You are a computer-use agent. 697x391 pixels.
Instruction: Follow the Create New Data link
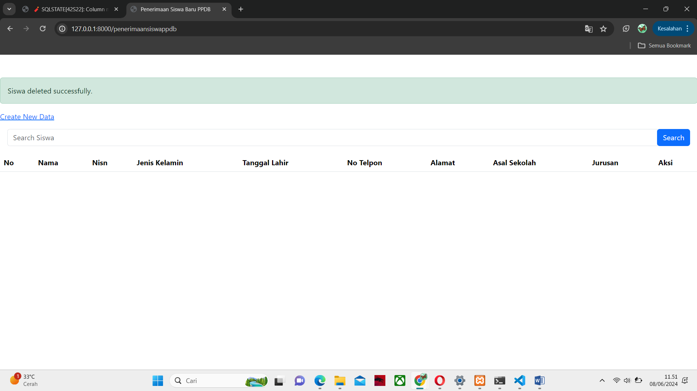[x=27, y=117]
